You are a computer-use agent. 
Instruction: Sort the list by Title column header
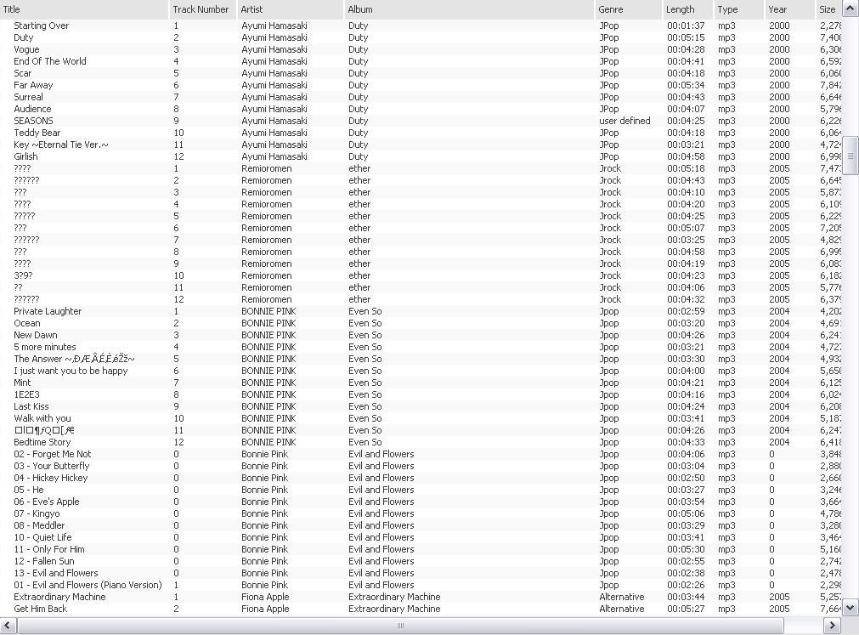pos(84,9)
